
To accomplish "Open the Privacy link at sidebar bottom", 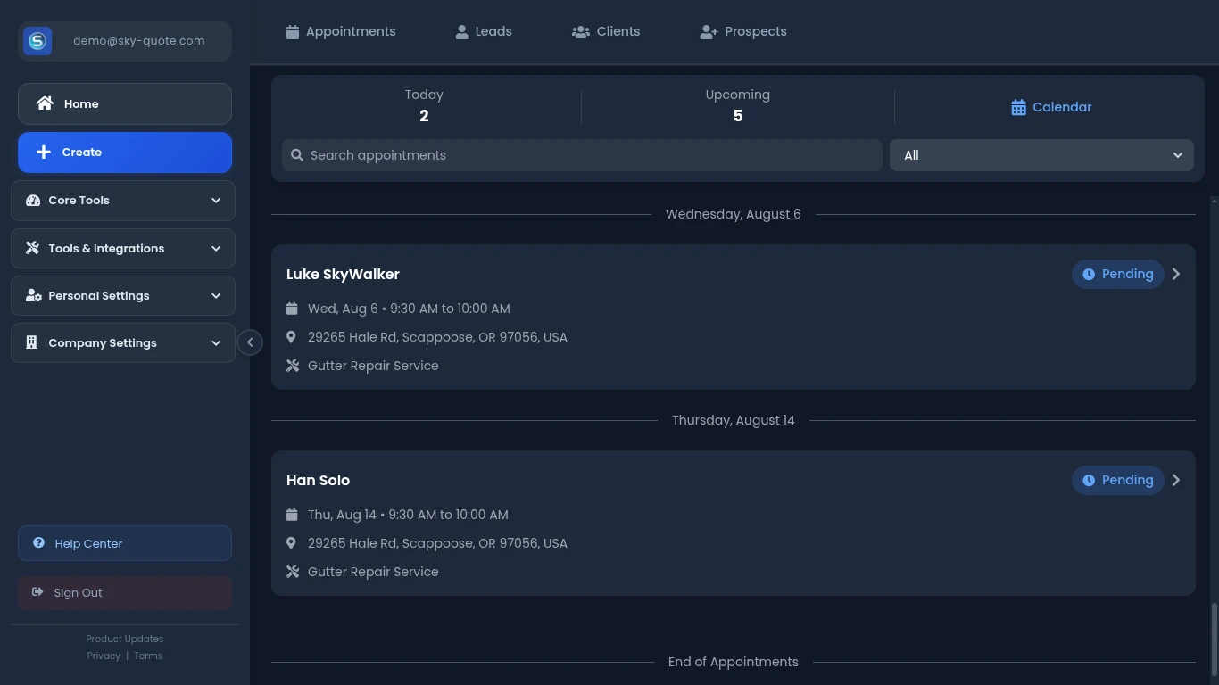I will [104, 656].
